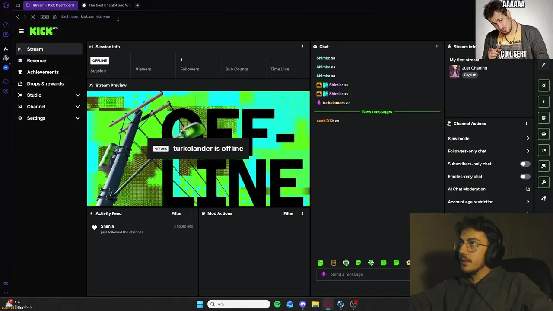Image resolution: width=553 pixels, height=311 pixels.
Task: Open Activity Feed Filter dropdown
Action: coord(176,213)
